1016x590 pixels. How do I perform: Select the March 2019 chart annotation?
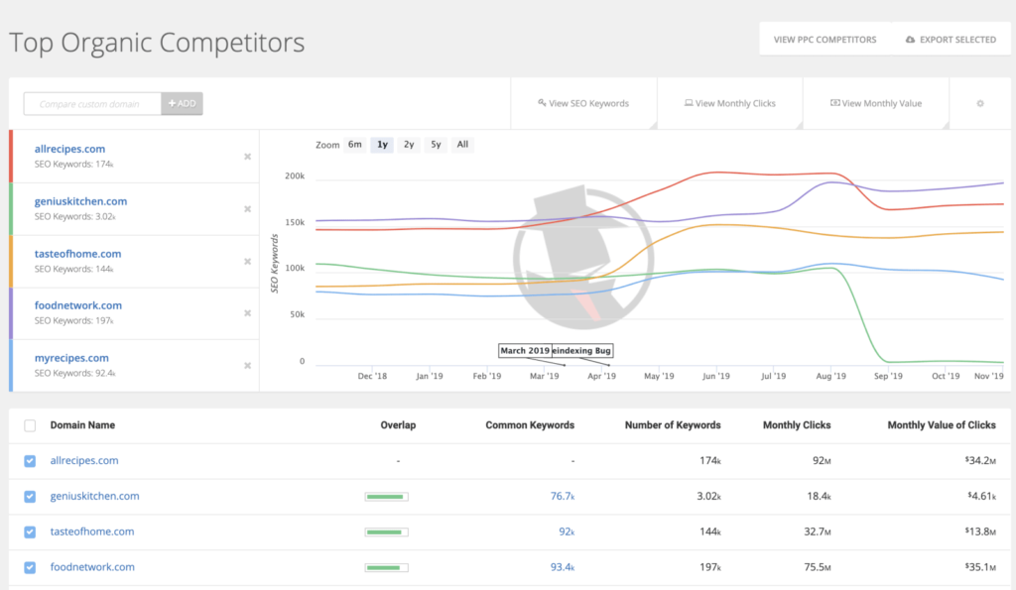(x=525, y=351)
